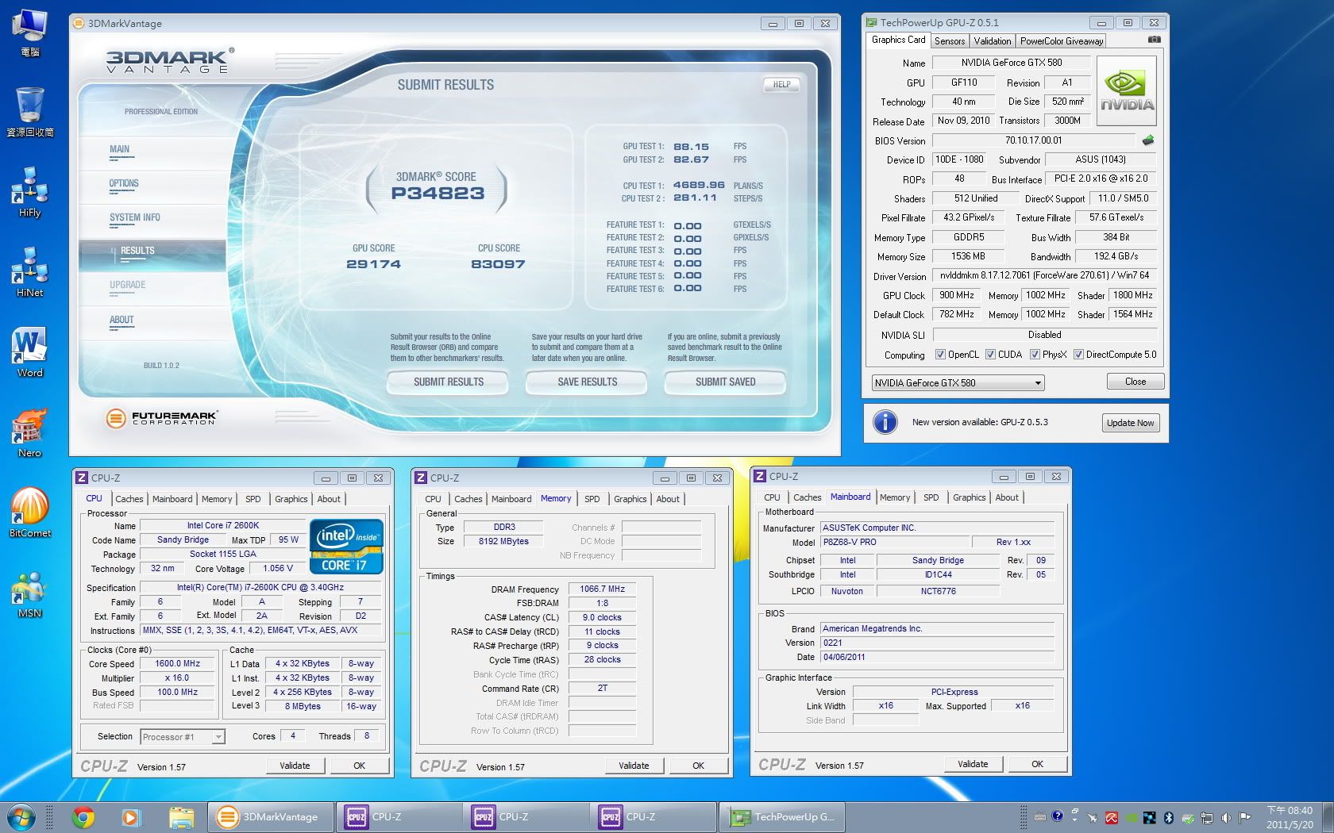This screenshot has height=833, width=1334.
Task: Open the Recycle Bin desktop icon
Action: point(29,111)
